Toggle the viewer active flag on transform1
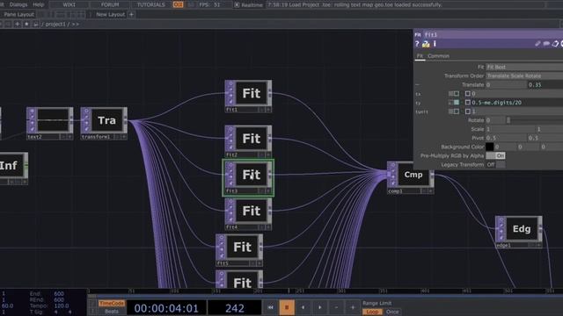This screenshot has width=563, height=316. [124, 137]
